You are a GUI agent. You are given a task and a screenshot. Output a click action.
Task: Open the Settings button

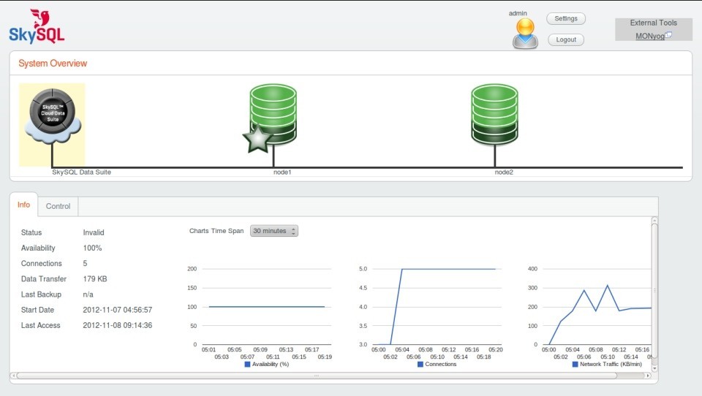(x=566, y=18)
